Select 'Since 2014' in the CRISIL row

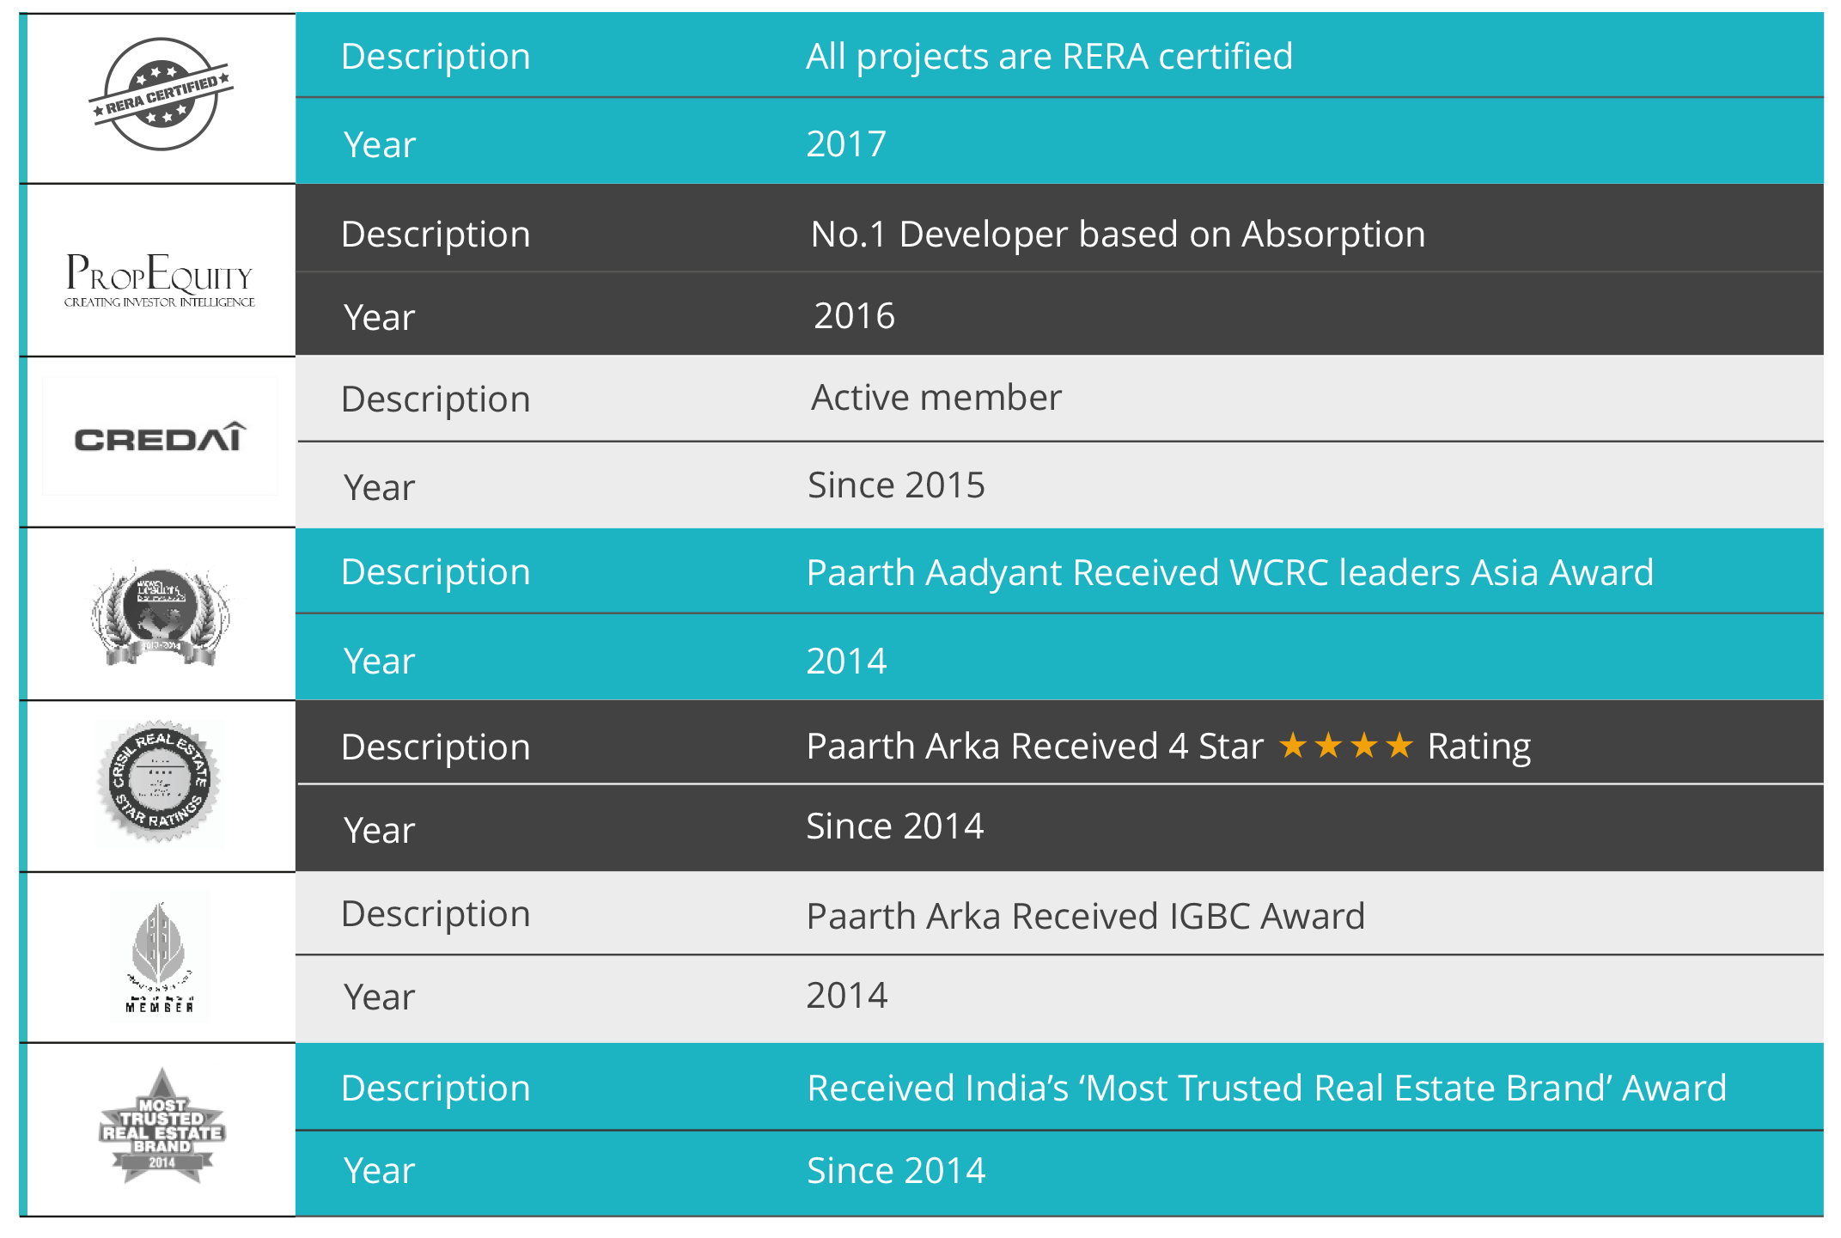click(x=894, y=826)
